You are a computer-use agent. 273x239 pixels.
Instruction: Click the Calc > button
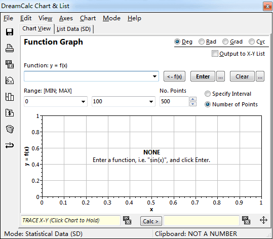[x=151, y=221]
